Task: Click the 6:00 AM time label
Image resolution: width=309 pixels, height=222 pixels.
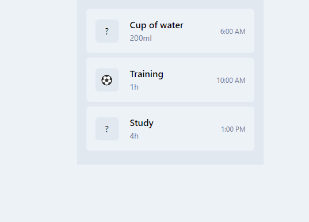Action: (232, 32)
